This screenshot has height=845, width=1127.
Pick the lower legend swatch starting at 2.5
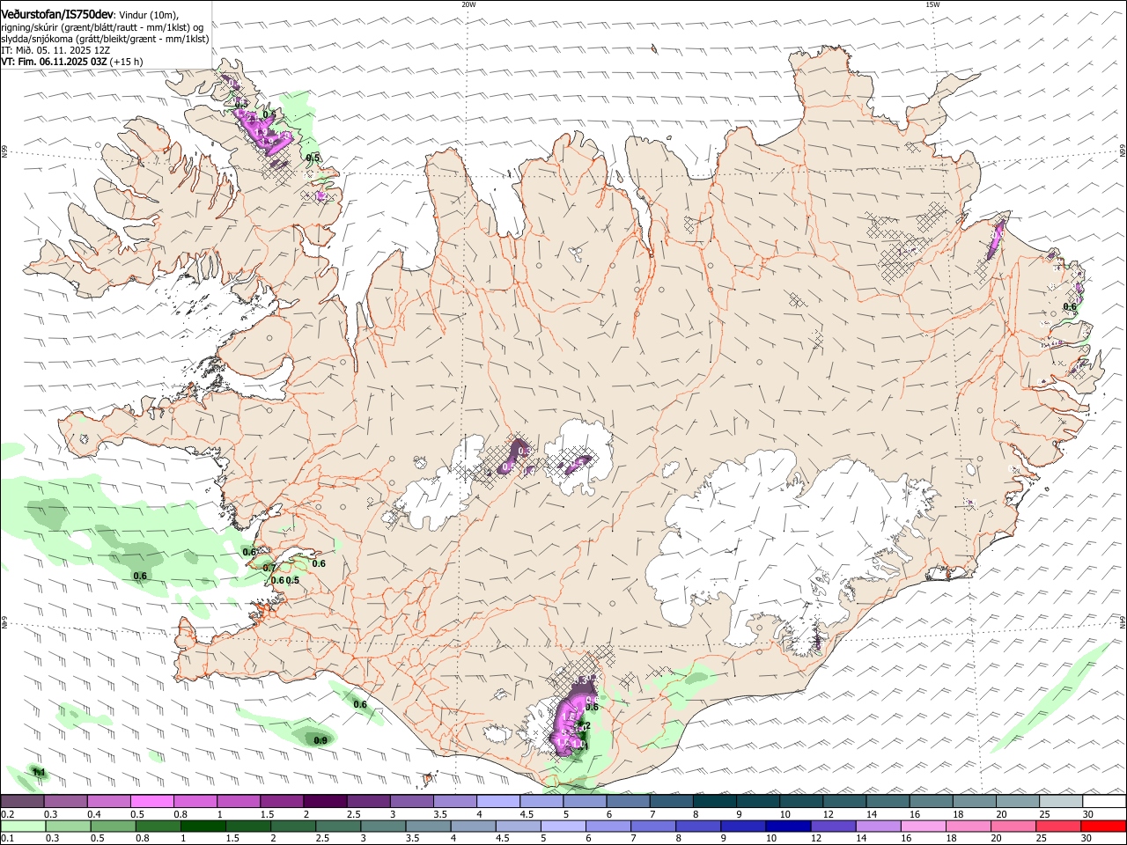tap(337, 826)
